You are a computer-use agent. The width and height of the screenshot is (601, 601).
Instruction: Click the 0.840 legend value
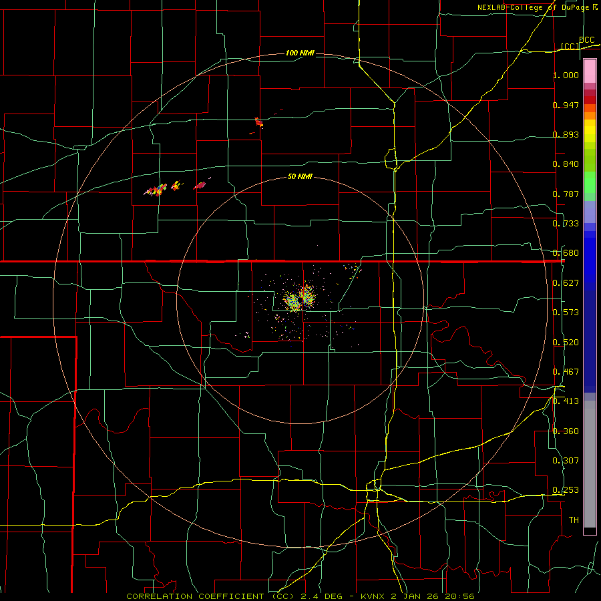tap(566, 164)
